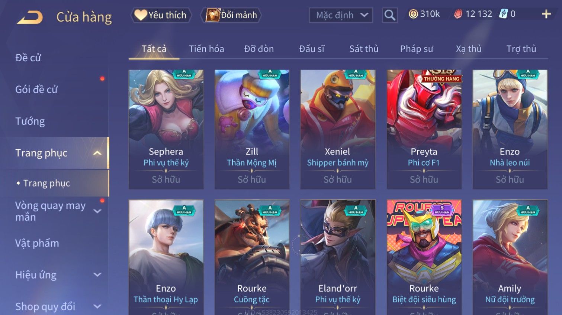Open the Preyta Phi cơ F1 skin card
This screenshot has height=315, width=562.
424,129
